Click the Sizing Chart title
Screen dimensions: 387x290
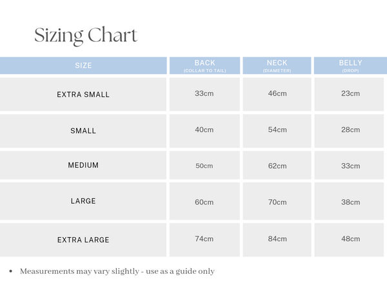[86, 35]
